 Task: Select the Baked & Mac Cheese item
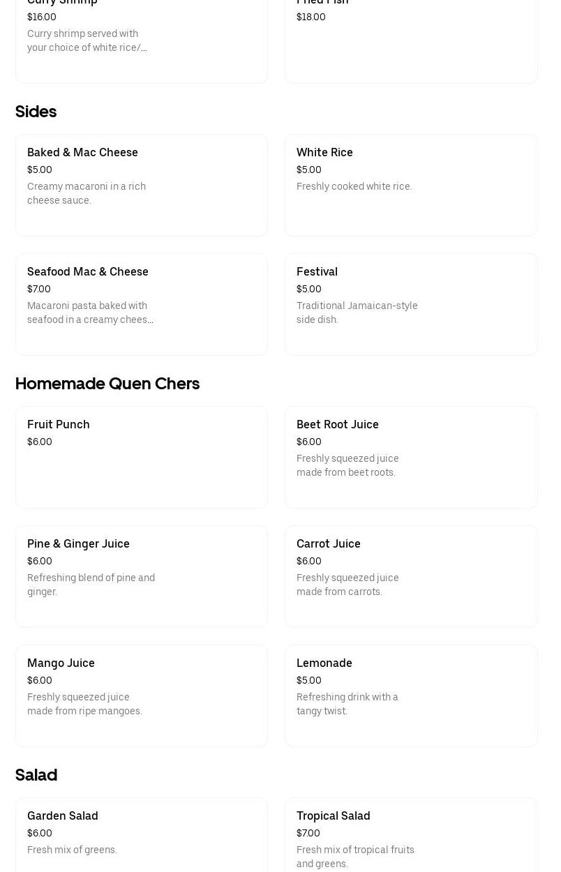tap(141, 185)
